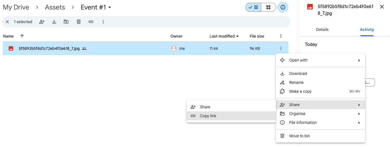Image resolution: width=390 pixels, height=147 pixels.
Task: Switch to list layout view
Action: pos(253,7)
